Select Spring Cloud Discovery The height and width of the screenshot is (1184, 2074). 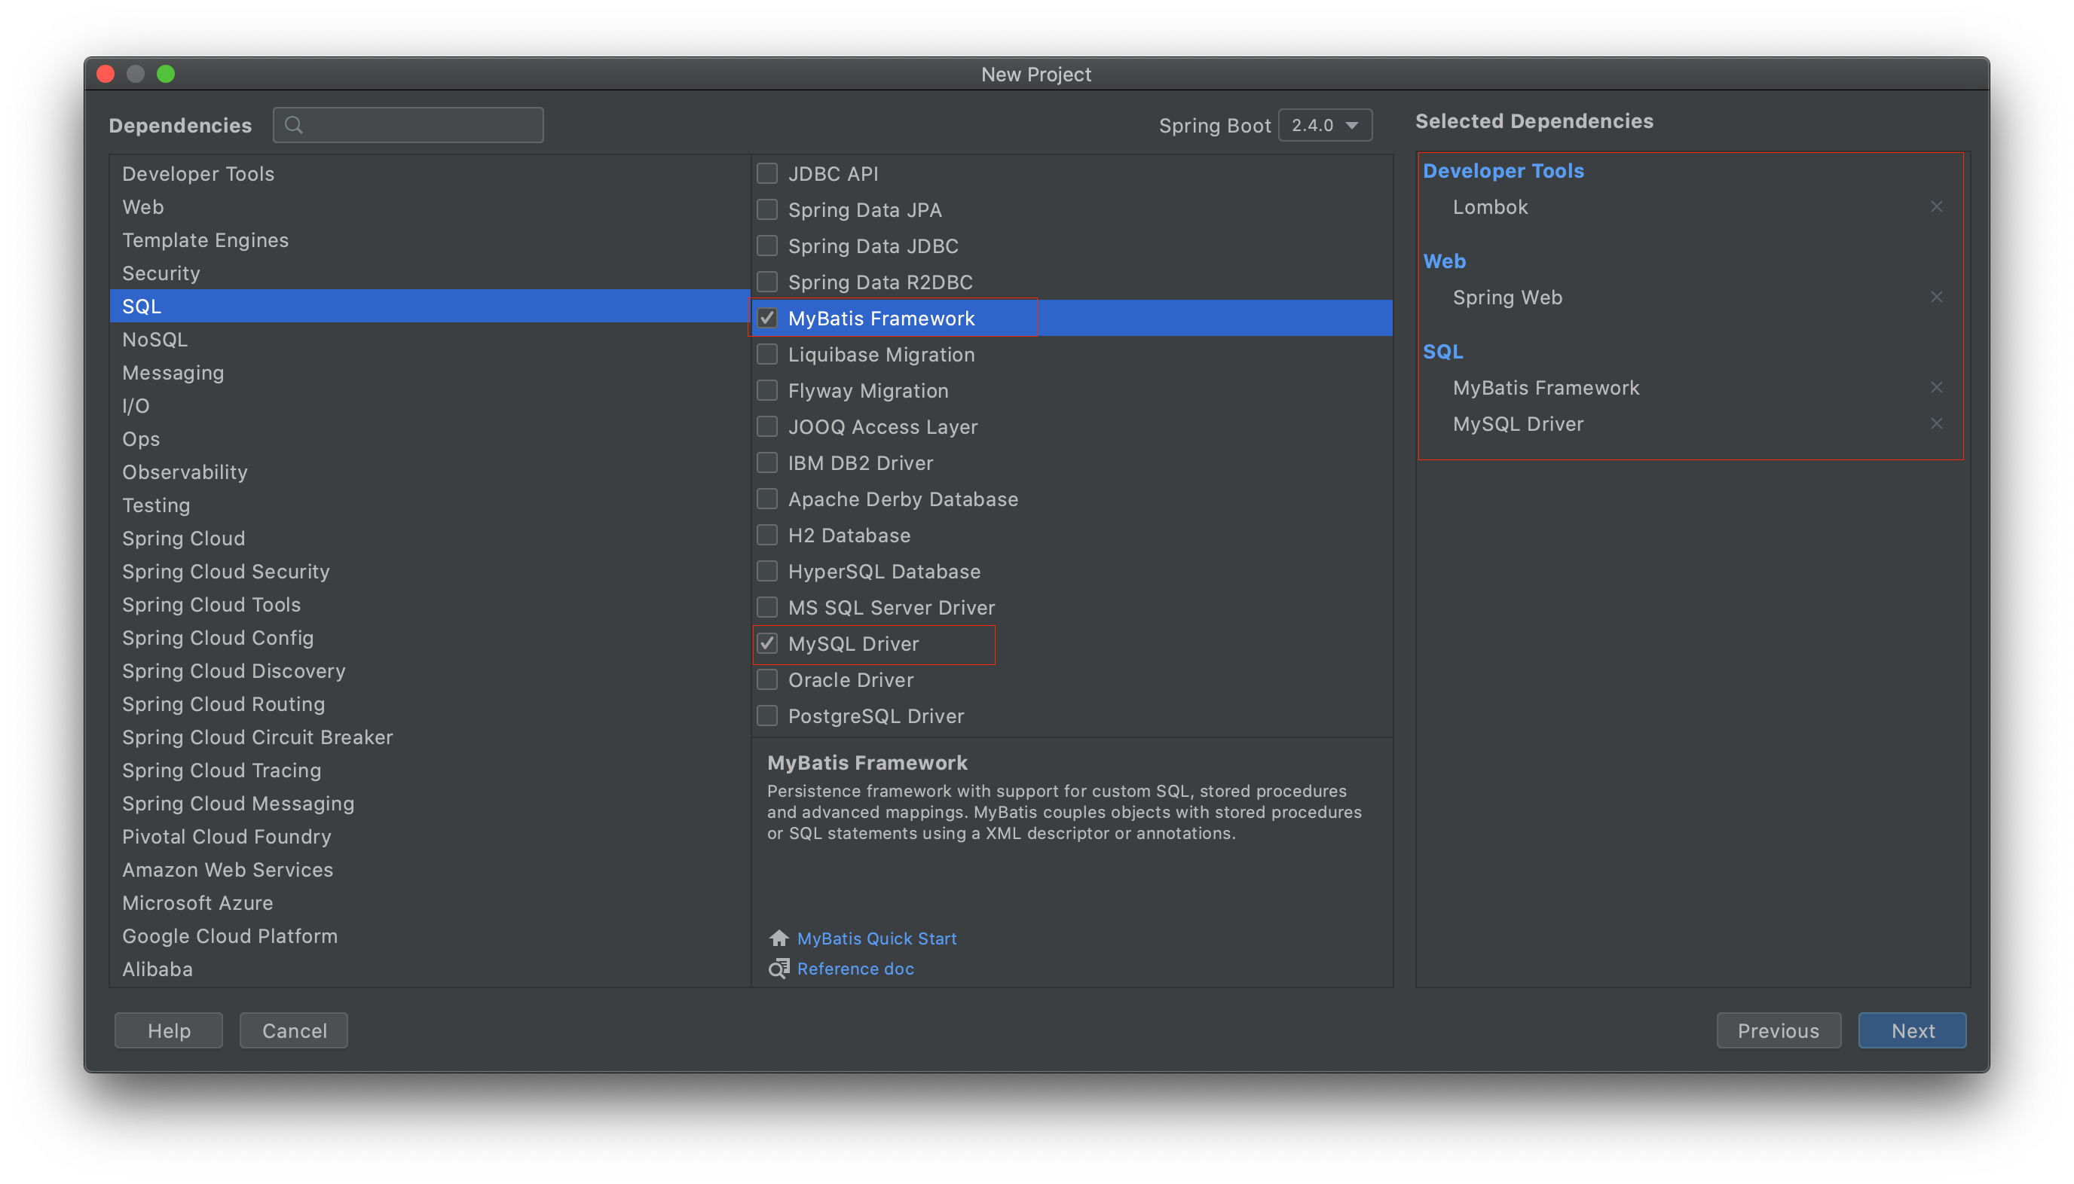(430, 671)
